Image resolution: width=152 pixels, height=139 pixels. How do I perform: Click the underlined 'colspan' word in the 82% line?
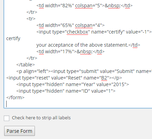tap(84, 6)
